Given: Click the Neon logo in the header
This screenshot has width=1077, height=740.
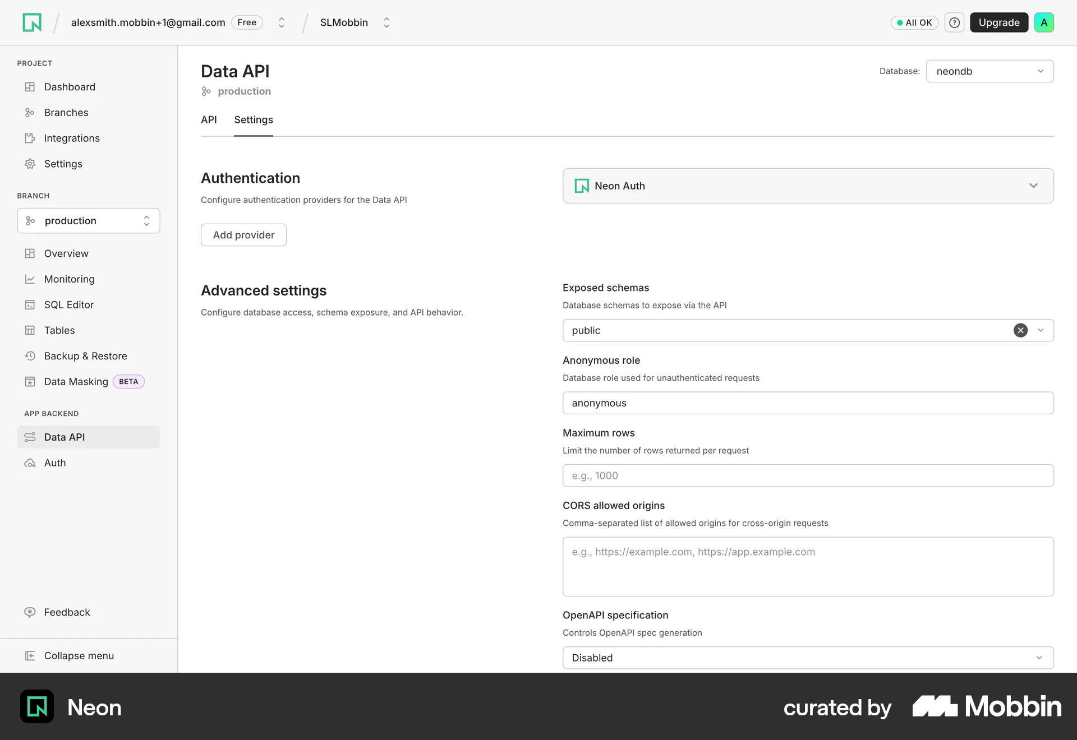Looking at the screenshot, I should (x=32, y=22).
